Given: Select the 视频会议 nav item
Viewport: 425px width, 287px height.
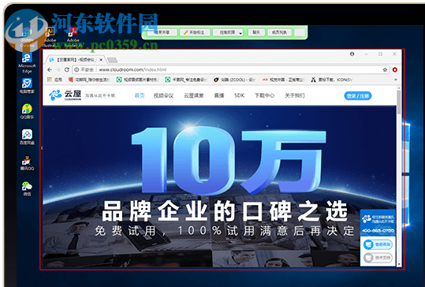Looking at the screenshot, I should [163, 95].
